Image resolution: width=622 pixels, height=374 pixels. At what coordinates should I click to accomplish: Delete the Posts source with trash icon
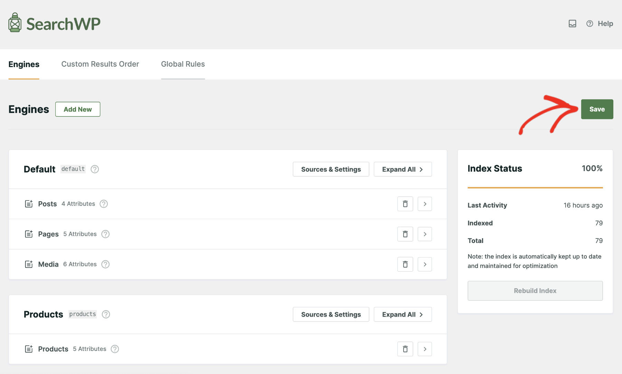pyautogui.click(x=405, y=204)
